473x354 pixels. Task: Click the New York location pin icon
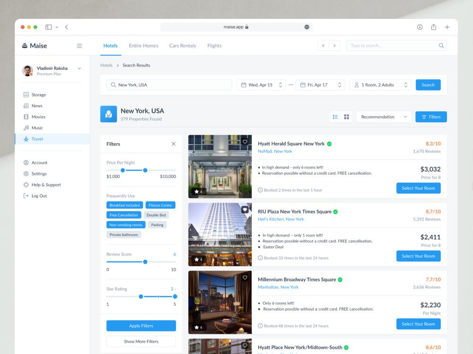(109, 114)
